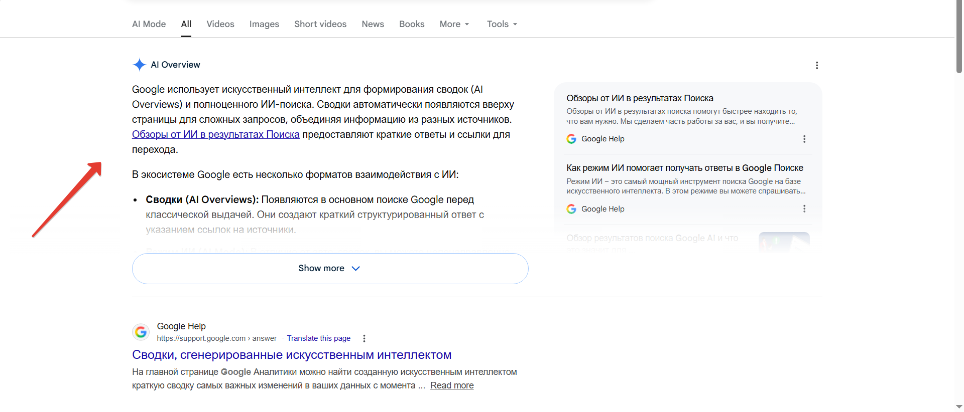Switch to the AI Mode tab
The width and height of the screenshot is (964, 412).
pos(149,24)
